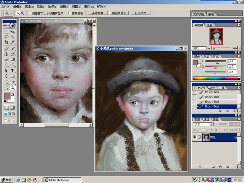Open opacity slider arrow beside 不透明度
Screen dimensions: 244x183
coord(238,124)
